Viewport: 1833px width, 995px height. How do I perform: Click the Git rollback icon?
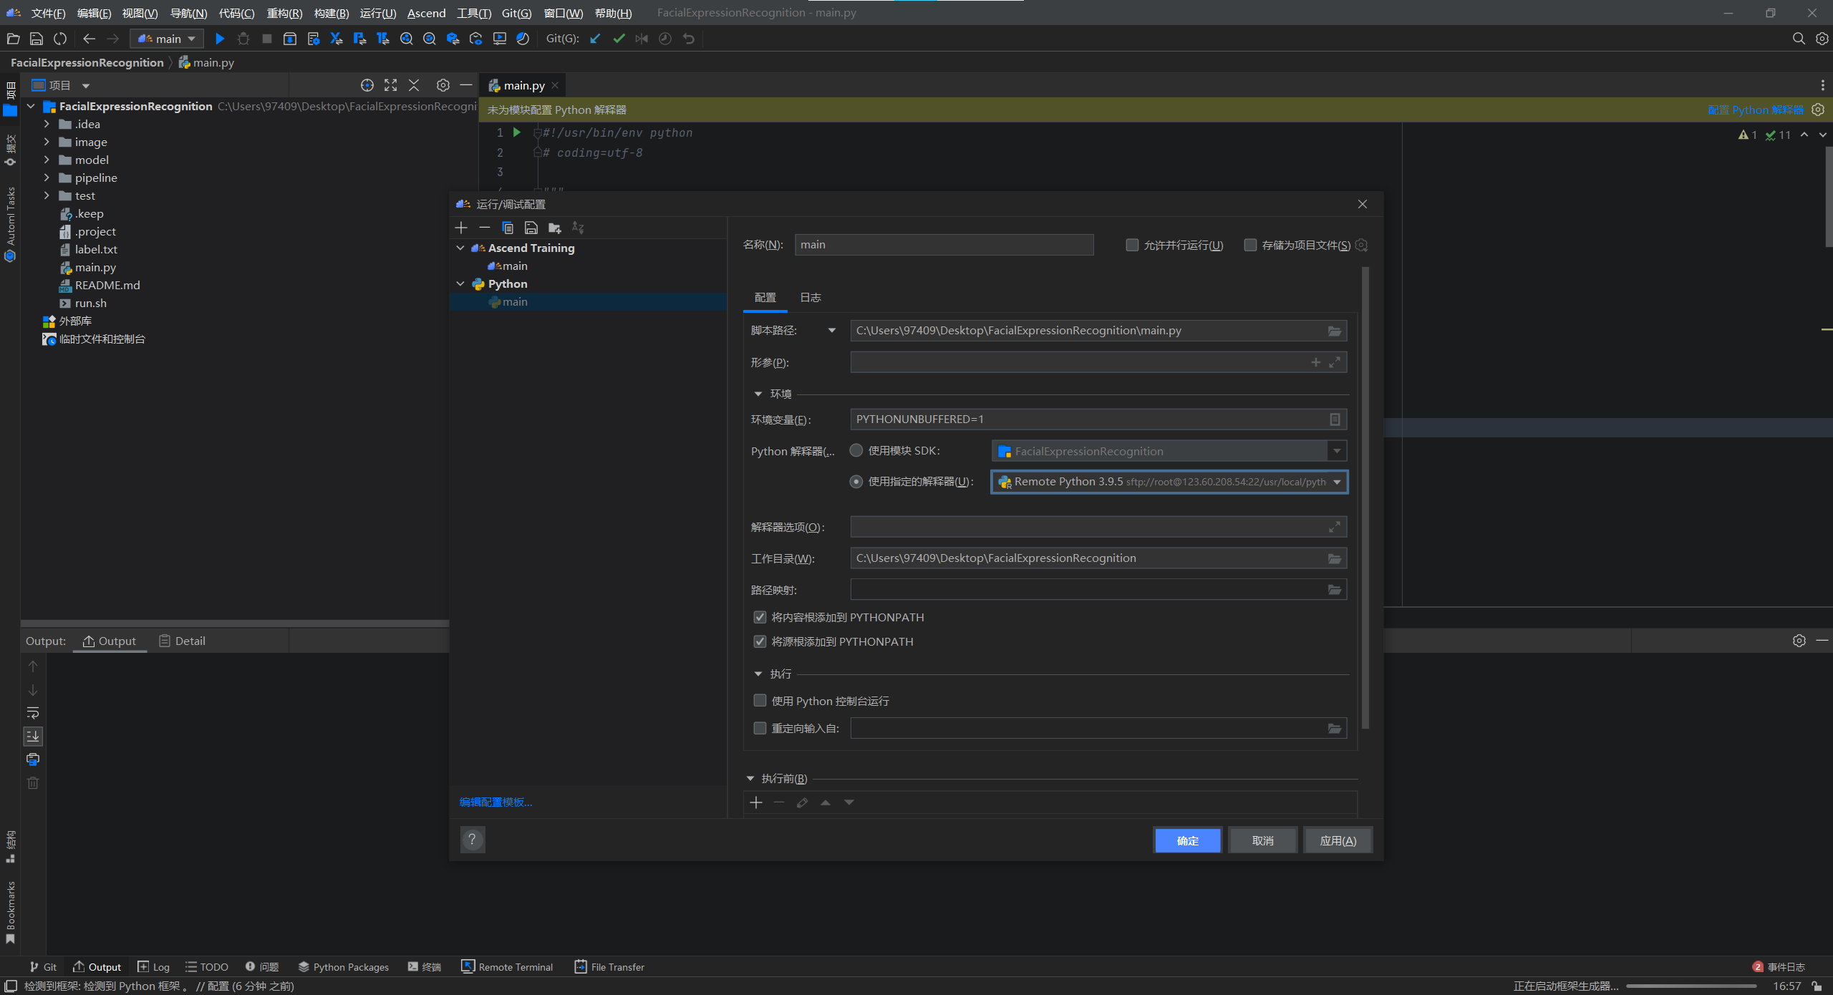pyautogui.click(x=689, y=39)
